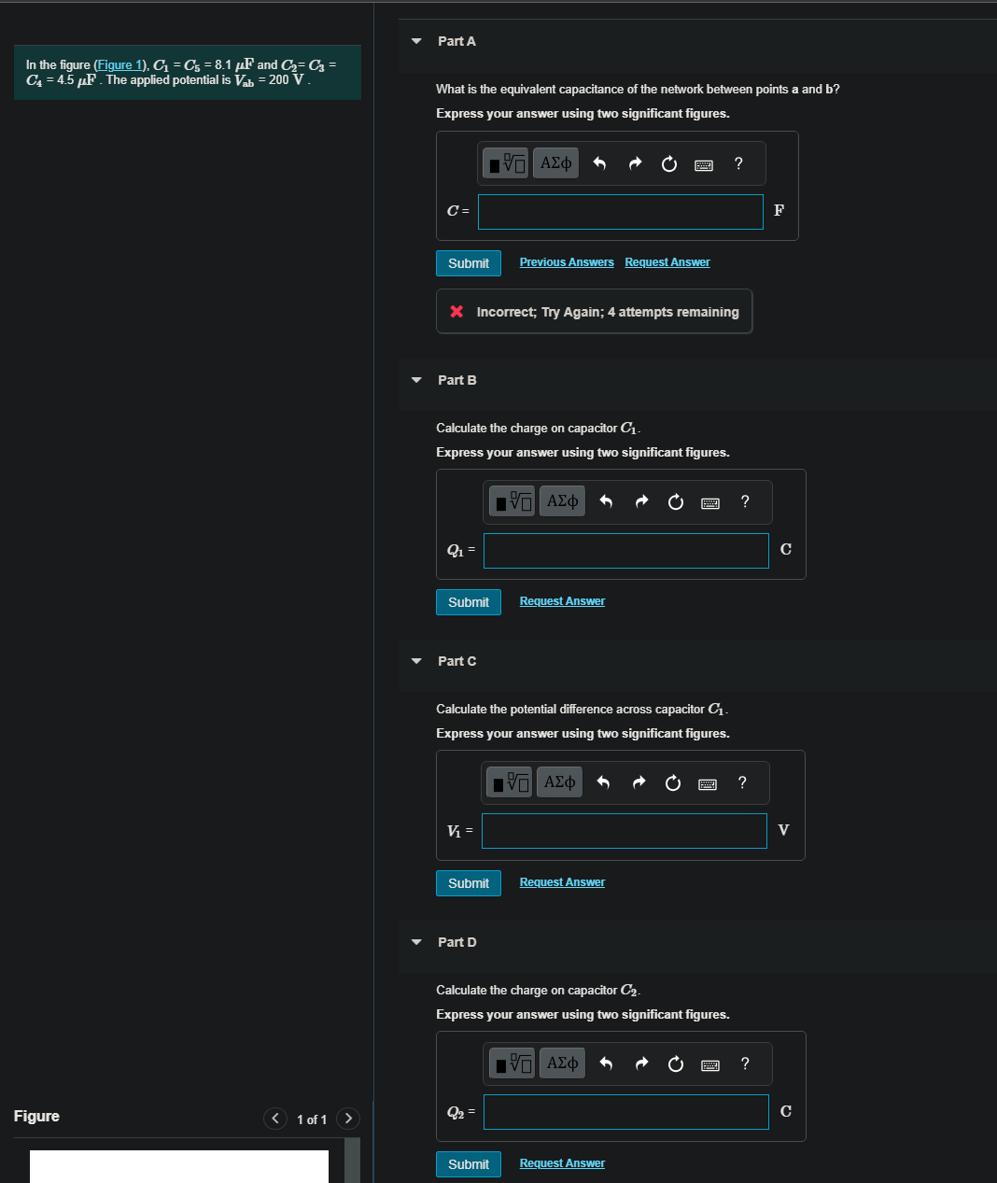Undo last edit in Part B toolbar
Screen dimensions: 997x1183
pyautogui.click(x=606, y=502)
